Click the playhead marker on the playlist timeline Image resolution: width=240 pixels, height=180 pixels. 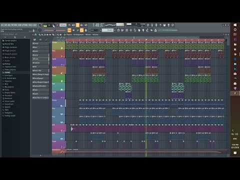click(146, 40)
